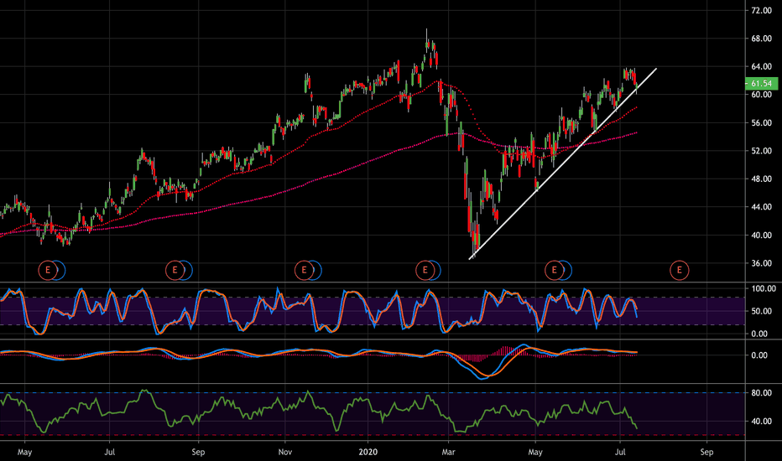Click the 64.00 price scale label
This screenshot has height=461, width=782.
[761, 66]
